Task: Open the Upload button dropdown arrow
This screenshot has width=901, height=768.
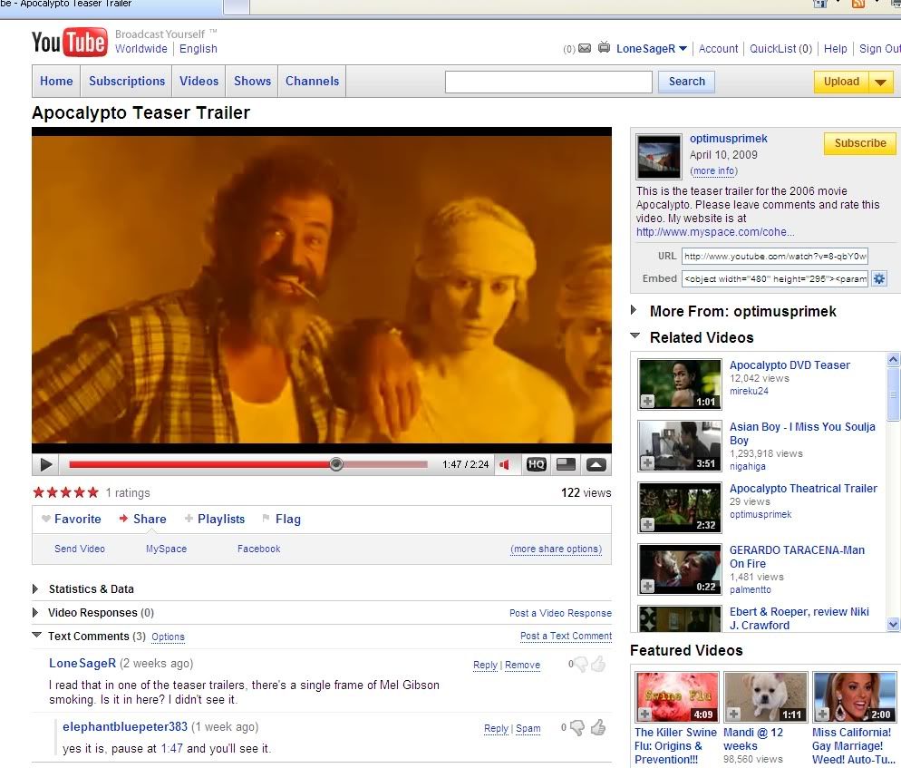Action: click(x=881, y=82)
